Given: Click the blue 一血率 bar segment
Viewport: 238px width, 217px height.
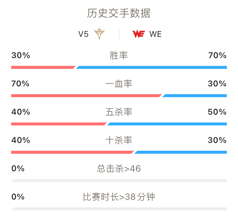Looking at the screenshot, I should coord(194,96).
